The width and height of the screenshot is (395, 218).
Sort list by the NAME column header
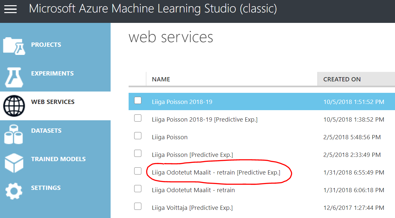pos(161,79)
